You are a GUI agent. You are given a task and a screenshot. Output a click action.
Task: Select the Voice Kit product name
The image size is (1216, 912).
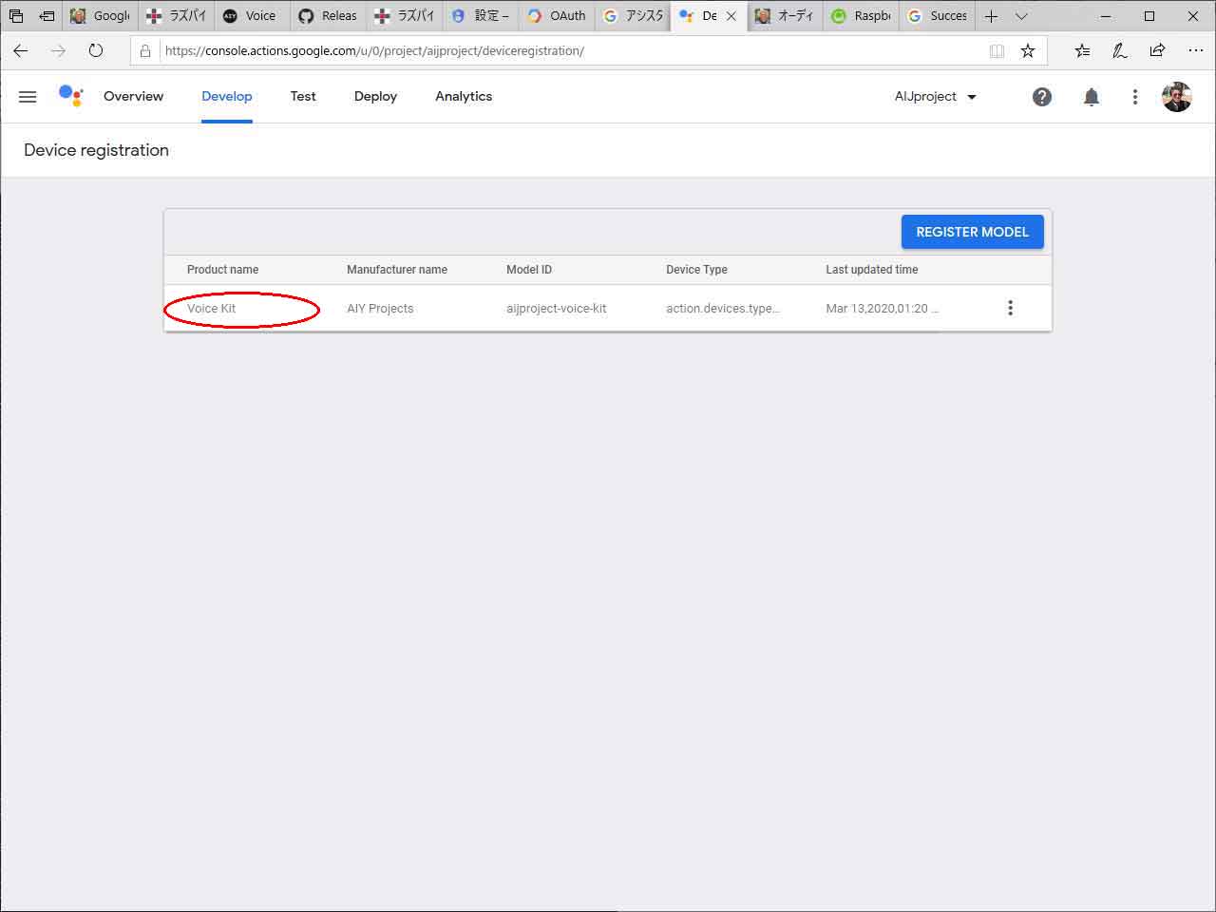pos(211,309)
